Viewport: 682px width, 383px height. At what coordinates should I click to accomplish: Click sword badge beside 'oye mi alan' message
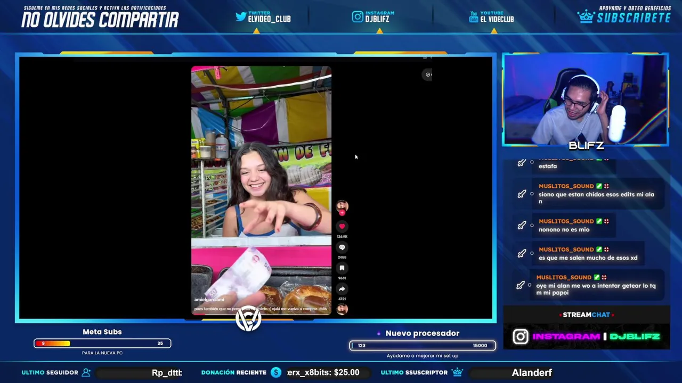(522, 285)
